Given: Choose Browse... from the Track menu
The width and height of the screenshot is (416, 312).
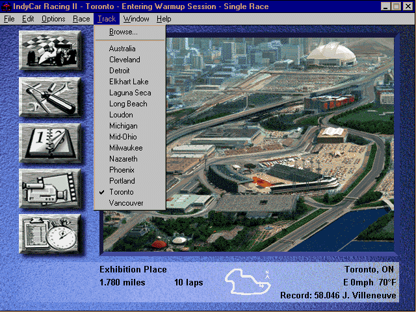Looking at the screenshot, I should pos(123,32).
